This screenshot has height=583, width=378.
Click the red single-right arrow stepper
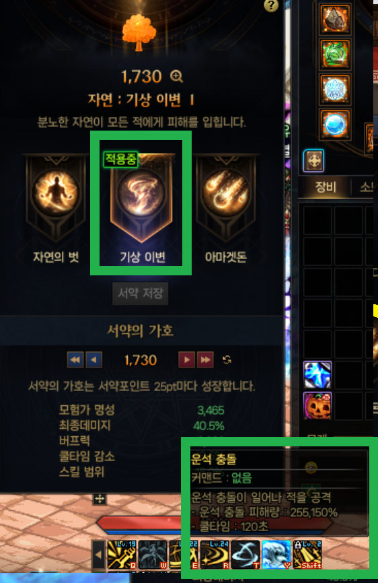[187, 359]
